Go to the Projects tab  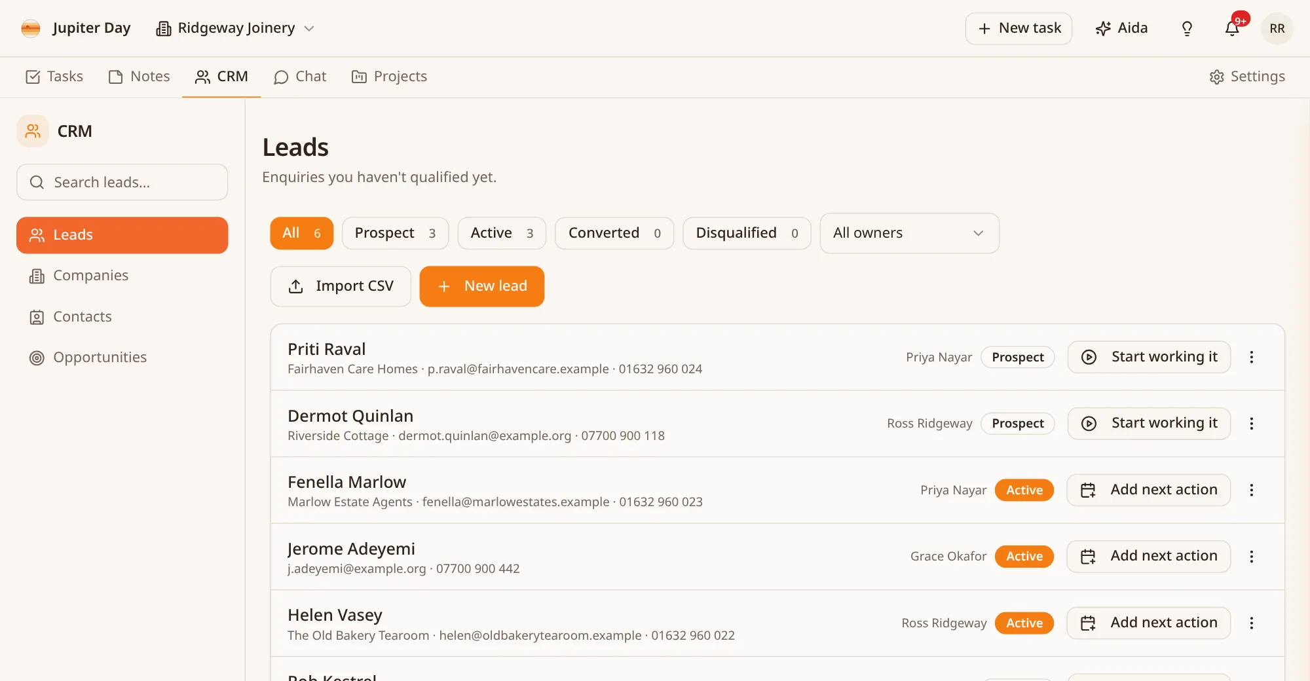pos(390,77)
